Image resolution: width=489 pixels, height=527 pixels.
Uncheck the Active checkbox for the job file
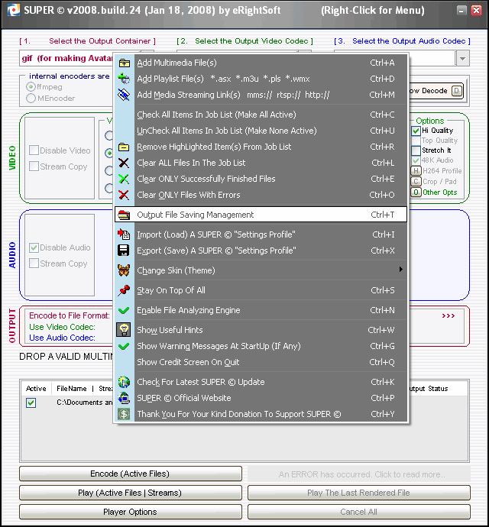coord(31,403)
